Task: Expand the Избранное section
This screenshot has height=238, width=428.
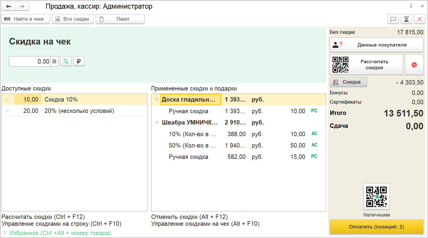Action: [x=5, y=233]
